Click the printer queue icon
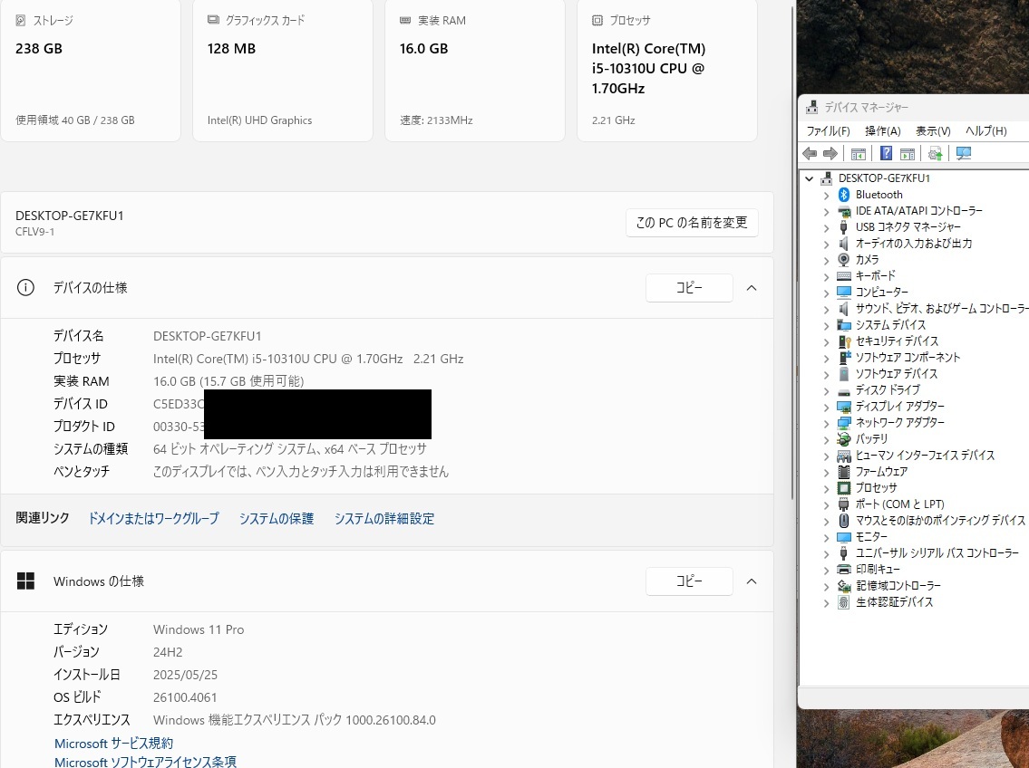Image resolution: width=1029 pixels, height=768 pixels. click(844, 569)
